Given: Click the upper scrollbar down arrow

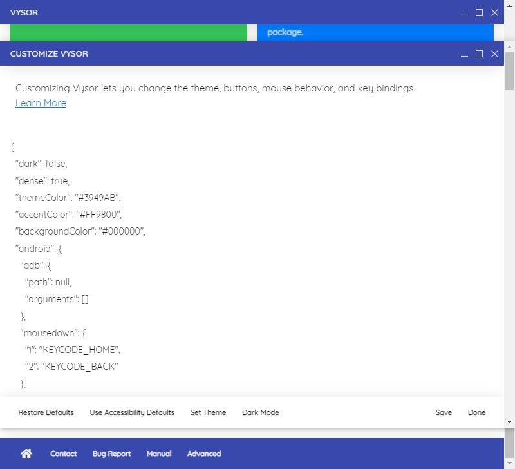Looking at the screenshot, I should click(x=509, y=422).
